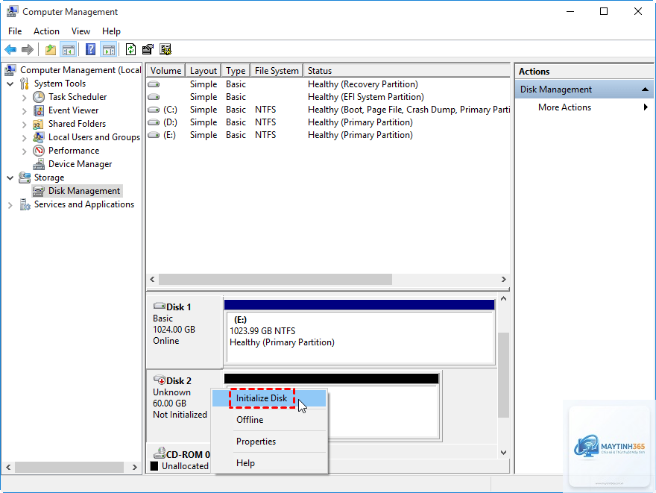656x493 pixels.
Task: Choose Offline from the context menu
Action: [269, 420]
